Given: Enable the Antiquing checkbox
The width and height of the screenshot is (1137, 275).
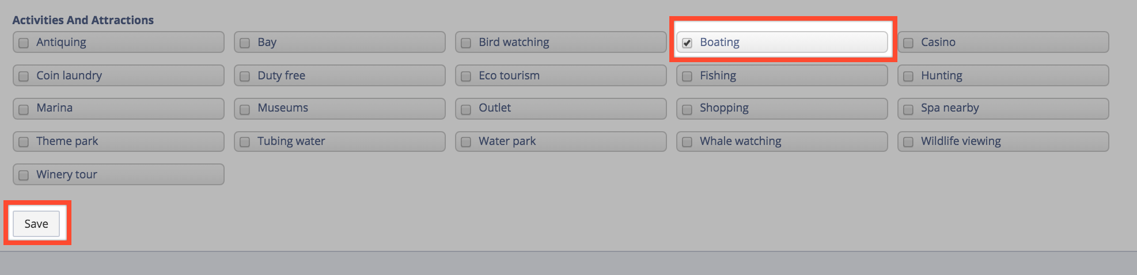Looking at the screenshot, I should (24, 43).
